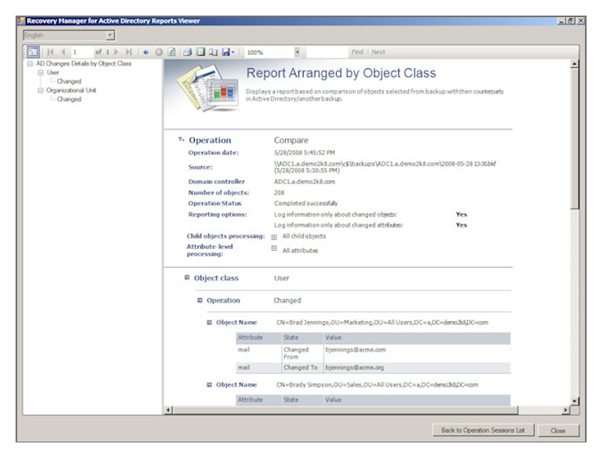Click the blue back-to-parent-report arrow
The width and height of the screenshot is (603, 458).
click(x=146, y=52)
